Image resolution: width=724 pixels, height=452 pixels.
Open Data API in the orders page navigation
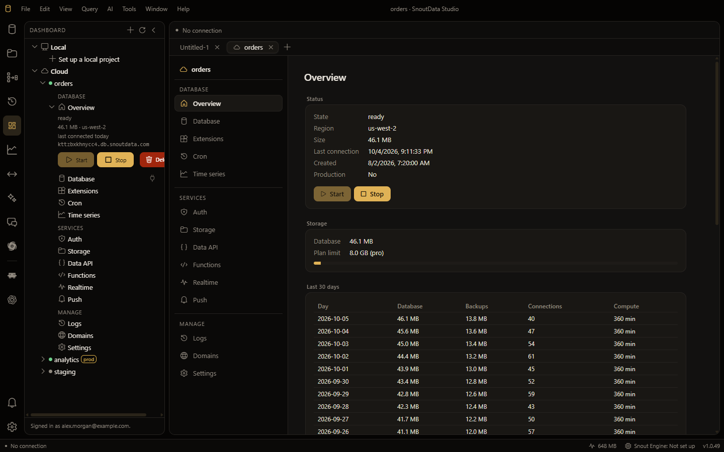tap(228, 248)
